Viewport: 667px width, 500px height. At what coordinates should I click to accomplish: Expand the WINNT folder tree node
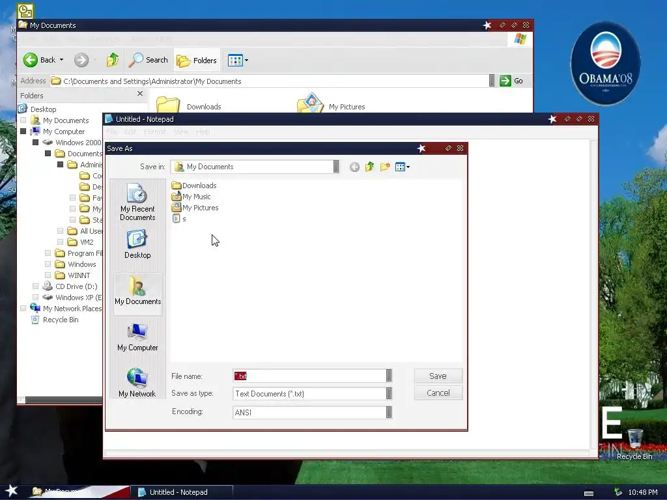coord(48,275)
